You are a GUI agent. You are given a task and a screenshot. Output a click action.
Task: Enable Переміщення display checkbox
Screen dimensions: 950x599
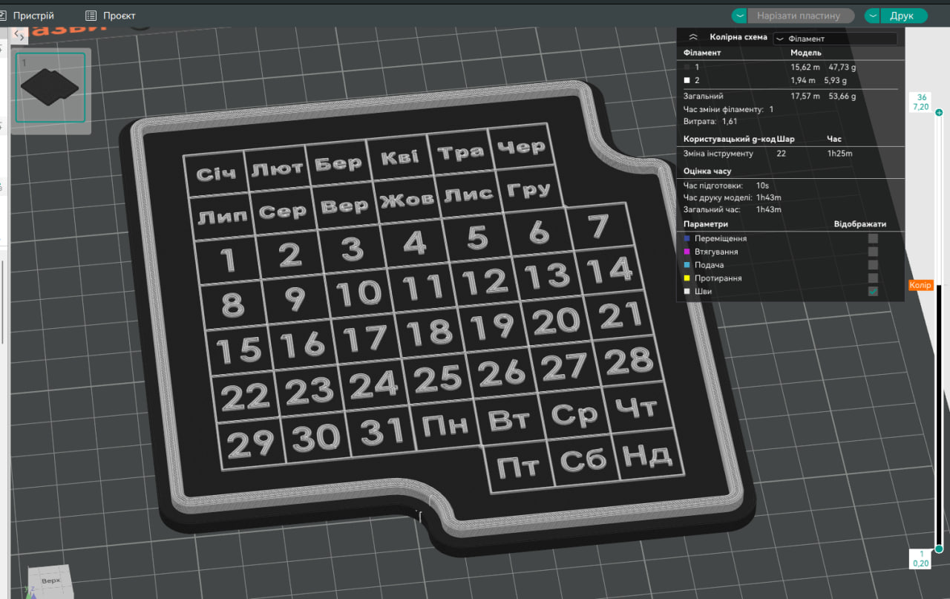874,238
